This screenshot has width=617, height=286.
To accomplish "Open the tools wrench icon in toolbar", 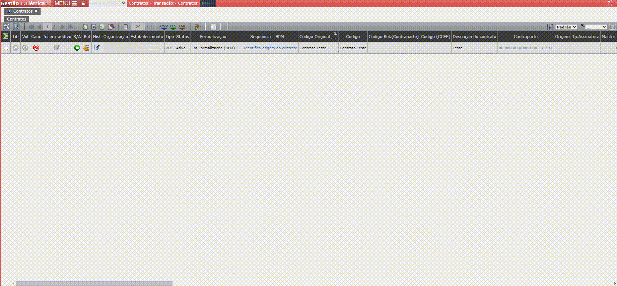I will click(x=6, y=27).
